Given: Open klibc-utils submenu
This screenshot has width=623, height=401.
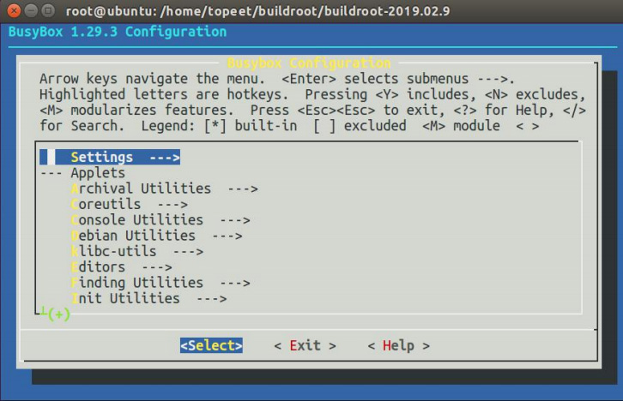Looking at the screenshot, I should coord(137,251).
